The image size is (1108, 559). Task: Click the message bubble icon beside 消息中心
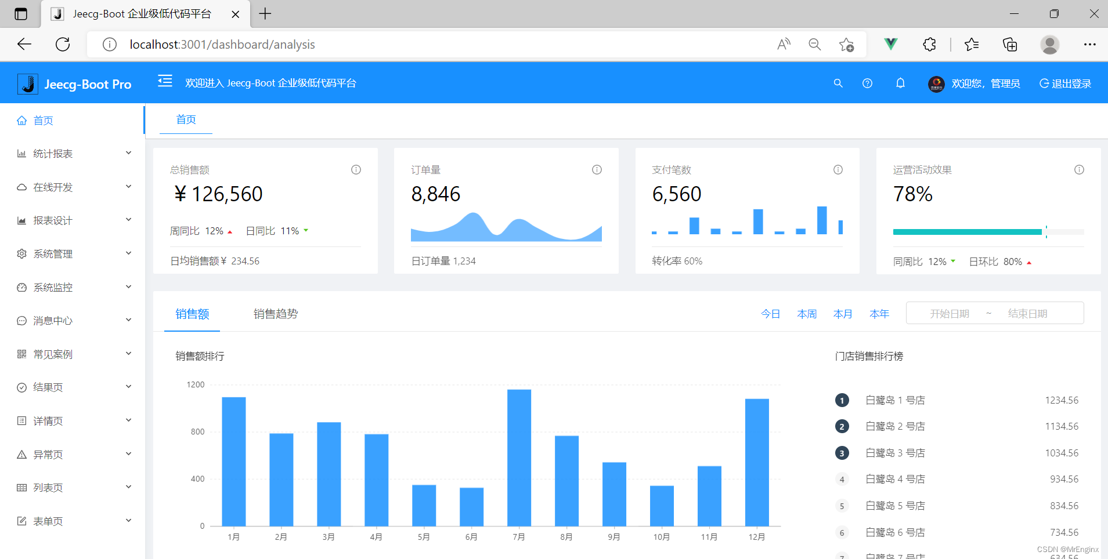click(21, 321)
